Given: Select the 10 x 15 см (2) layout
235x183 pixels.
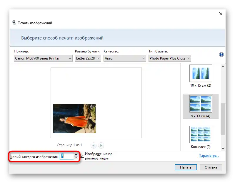Looking at the screenshot, I should pos(201,76).
